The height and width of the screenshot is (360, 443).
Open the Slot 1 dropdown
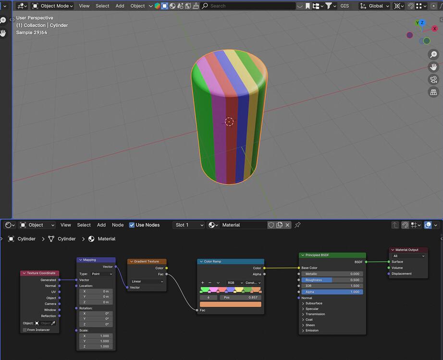(x=188, y=225)
